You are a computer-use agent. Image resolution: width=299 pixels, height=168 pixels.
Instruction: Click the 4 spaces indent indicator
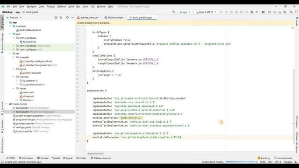click(288, 162)
